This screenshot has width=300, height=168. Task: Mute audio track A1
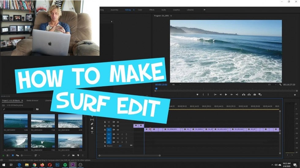coord(118,134)
